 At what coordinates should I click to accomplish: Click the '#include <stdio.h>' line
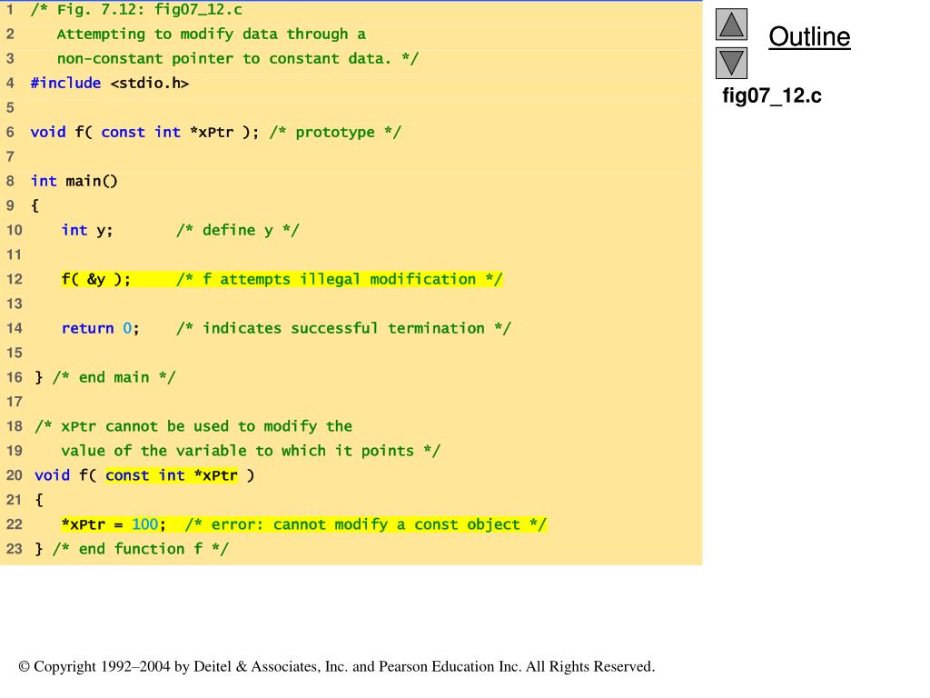click(110, 83)
